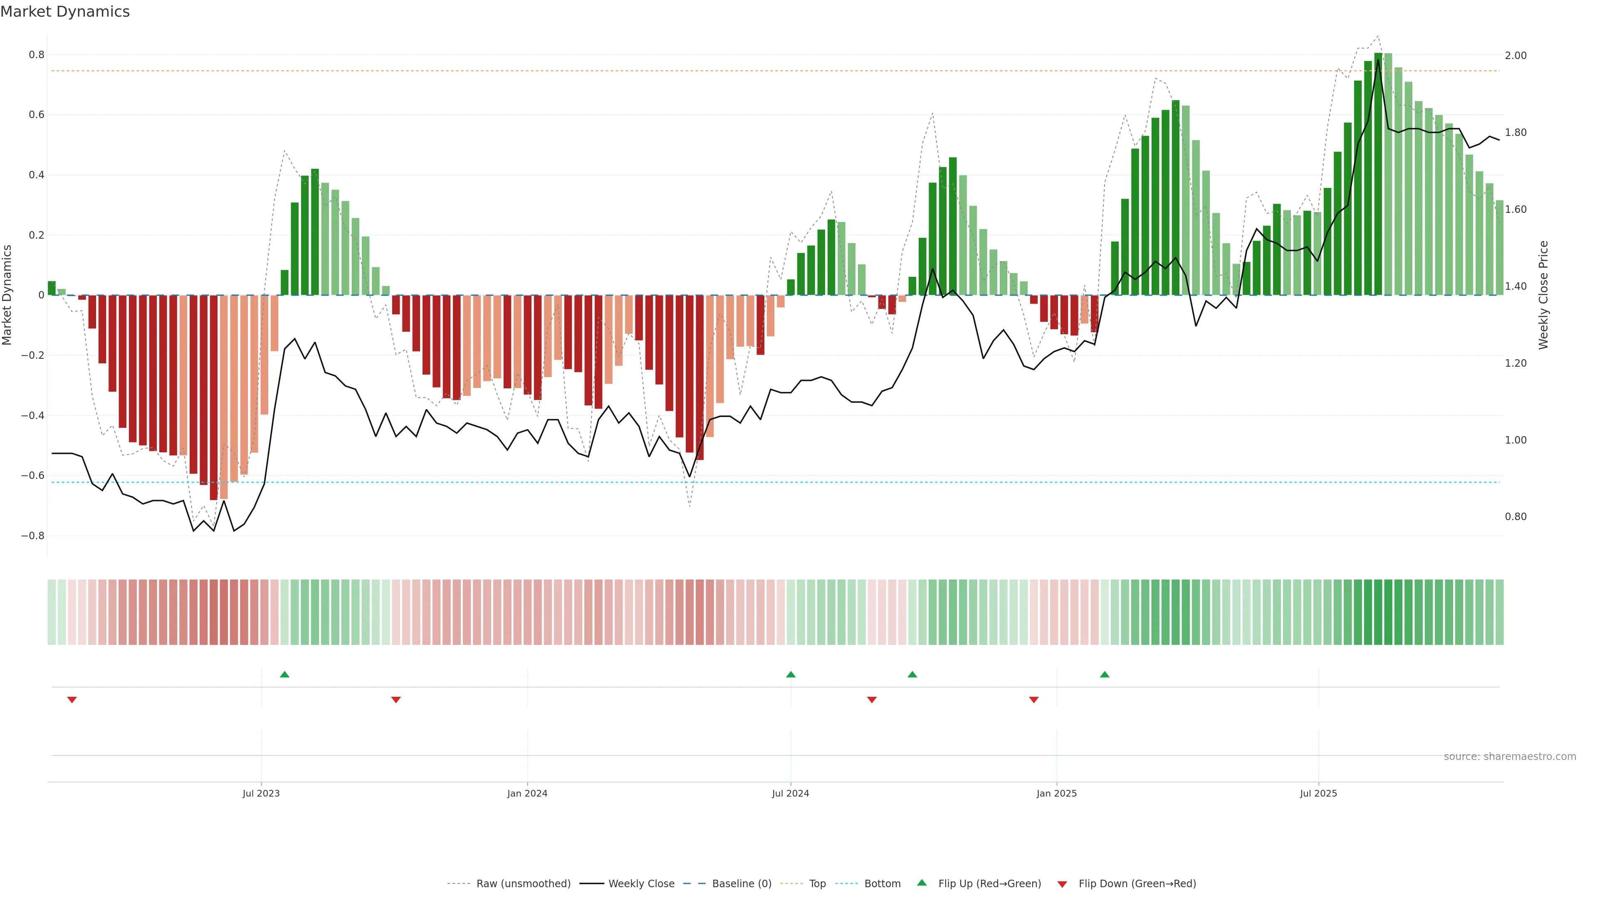Viewport: 1597px width, 898px height.
Task: Click the red flip-down marker between Jul 2023 and Jan 2024
Action: tap(396, 700)
